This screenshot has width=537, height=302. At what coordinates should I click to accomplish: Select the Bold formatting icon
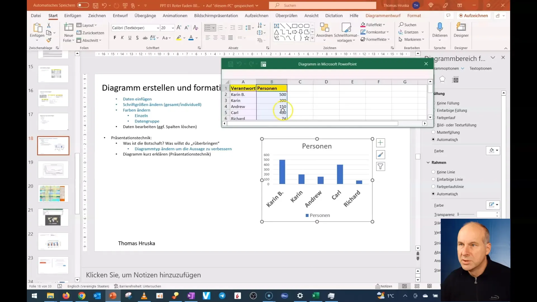[115, 38]
